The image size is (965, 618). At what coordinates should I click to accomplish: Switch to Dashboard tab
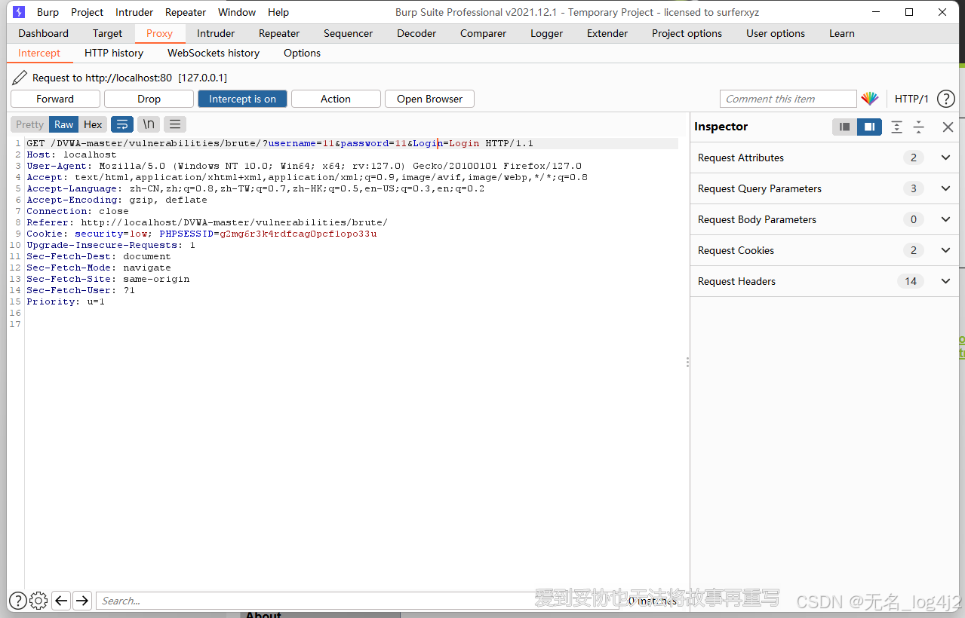pos(44,33)
